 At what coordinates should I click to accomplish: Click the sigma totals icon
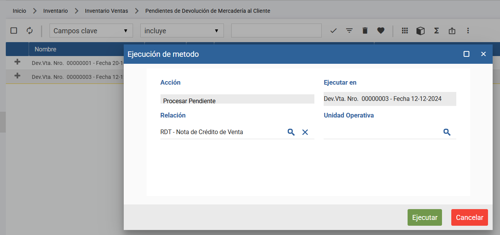(437, 31)
